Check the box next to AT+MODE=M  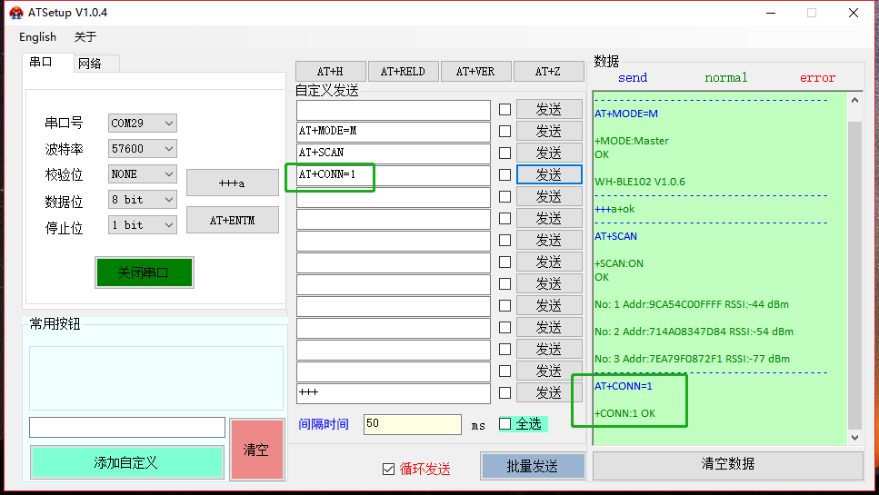tap(504, 131)
